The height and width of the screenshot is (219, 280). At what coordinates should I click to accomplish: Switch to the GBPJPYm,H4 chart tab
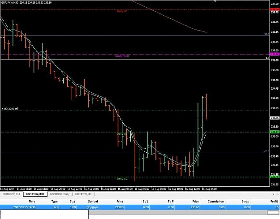[x=83, y=194]
